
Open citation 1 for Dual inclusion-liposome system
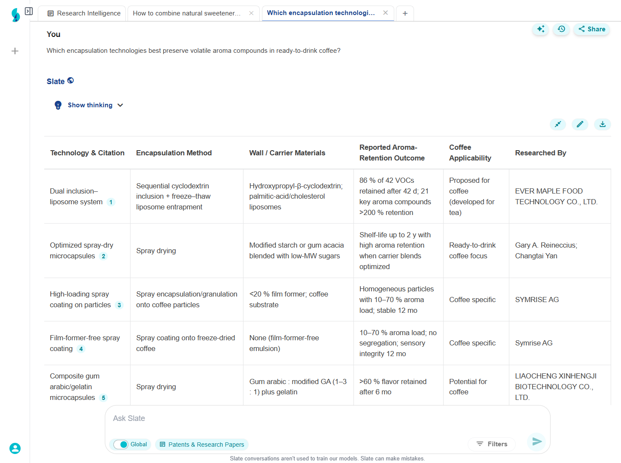111,202
